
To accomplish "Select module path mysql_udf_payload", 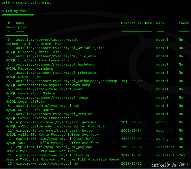I will coord(54,147).
